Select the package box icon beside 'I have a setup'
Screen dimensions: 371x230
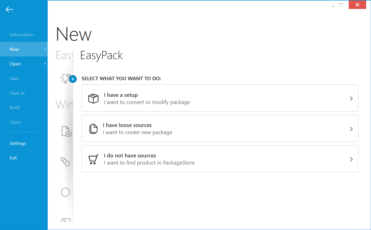coord(93,98)
